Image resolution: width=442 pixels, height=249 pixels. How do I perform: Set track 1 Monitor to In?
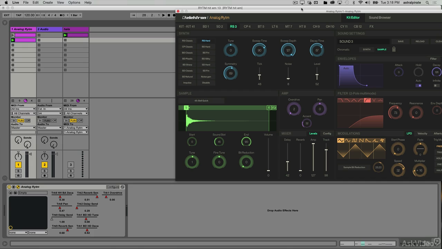pyautogui.click(x=14, y=121)
